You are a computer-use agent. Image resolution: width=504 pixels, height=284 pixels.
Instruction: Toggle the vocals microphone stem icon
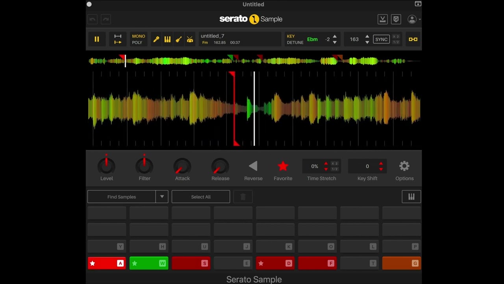tap(156, 39)
